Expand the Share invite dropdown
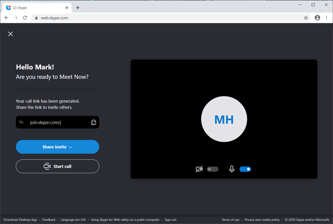This screenshot has height=224, width=333. tap(57, 147)
